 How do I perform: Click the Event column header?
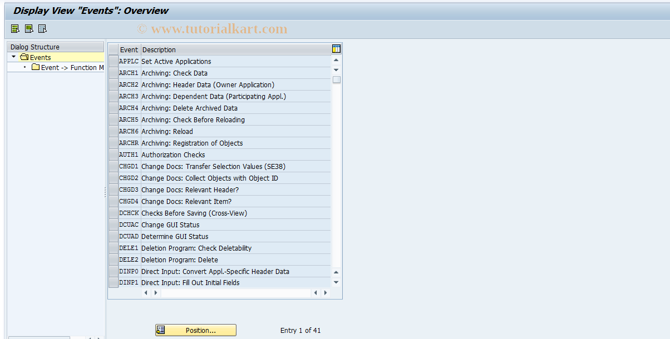129,49
